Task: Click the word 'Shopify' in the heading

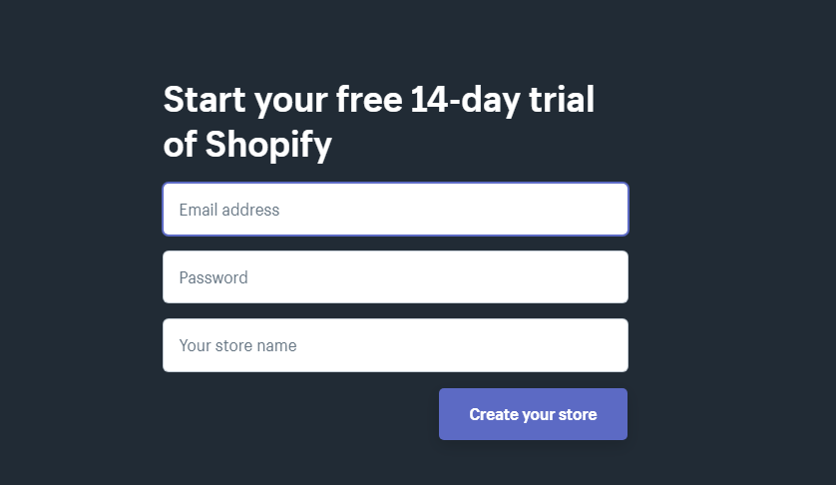Action: (x=268, y=146)
